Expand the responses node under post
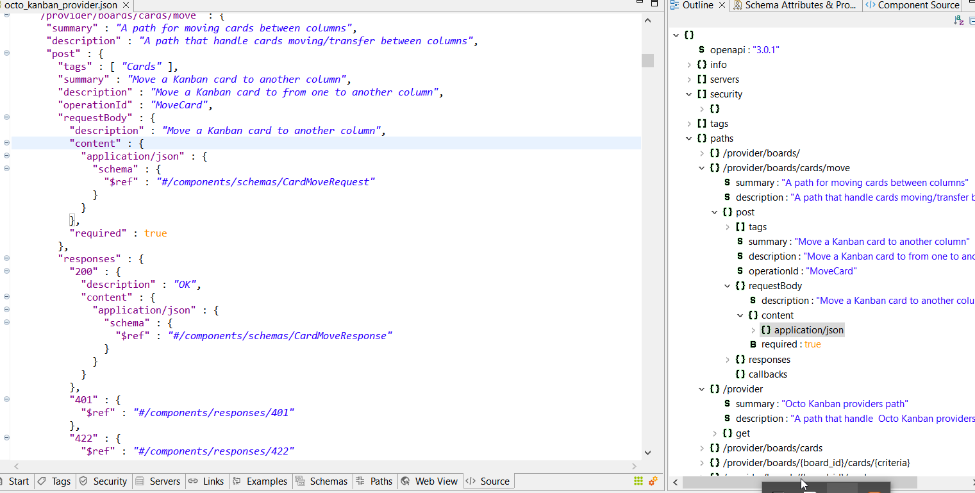This screenshot has width=975, height=493. coord(728,360)
